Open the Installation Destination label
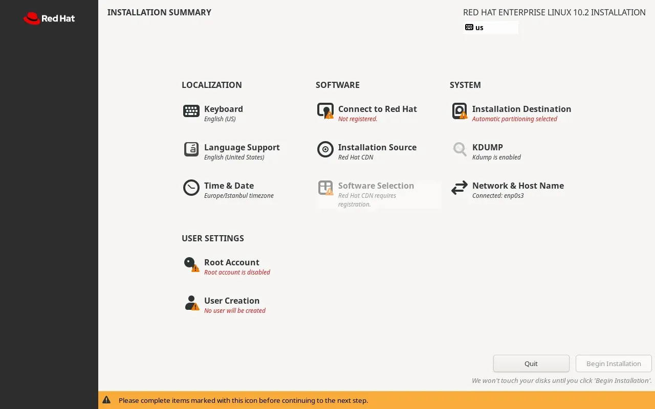 click(x=521, y=109)
